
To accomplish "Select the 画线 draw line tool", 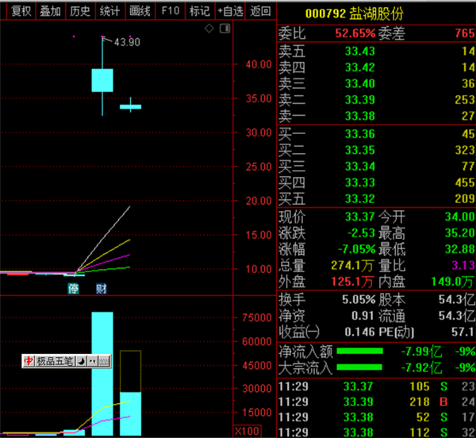I will 140,11.
